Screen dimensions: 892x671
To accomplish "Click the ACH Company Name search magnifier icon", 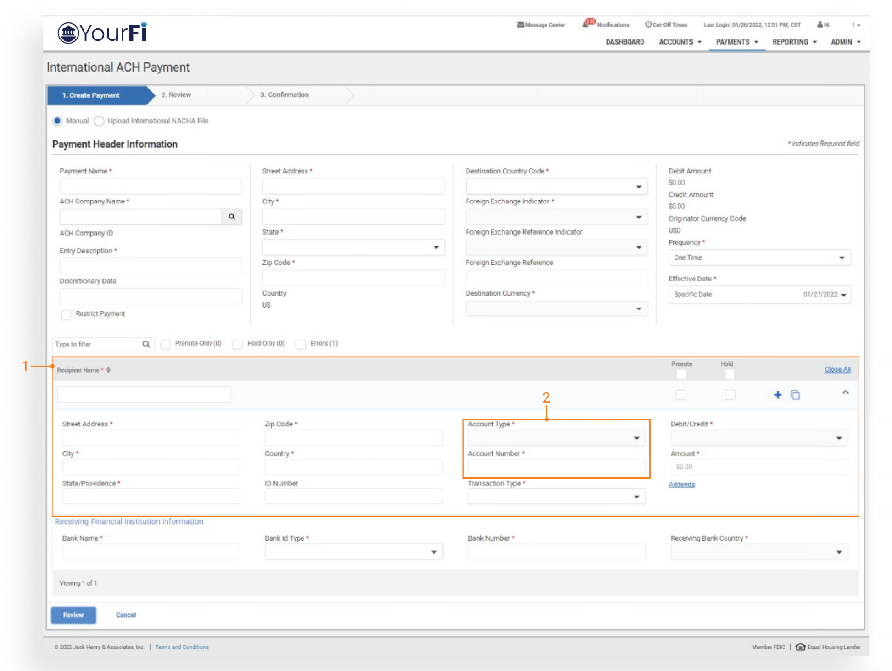I will coord(232,217).
